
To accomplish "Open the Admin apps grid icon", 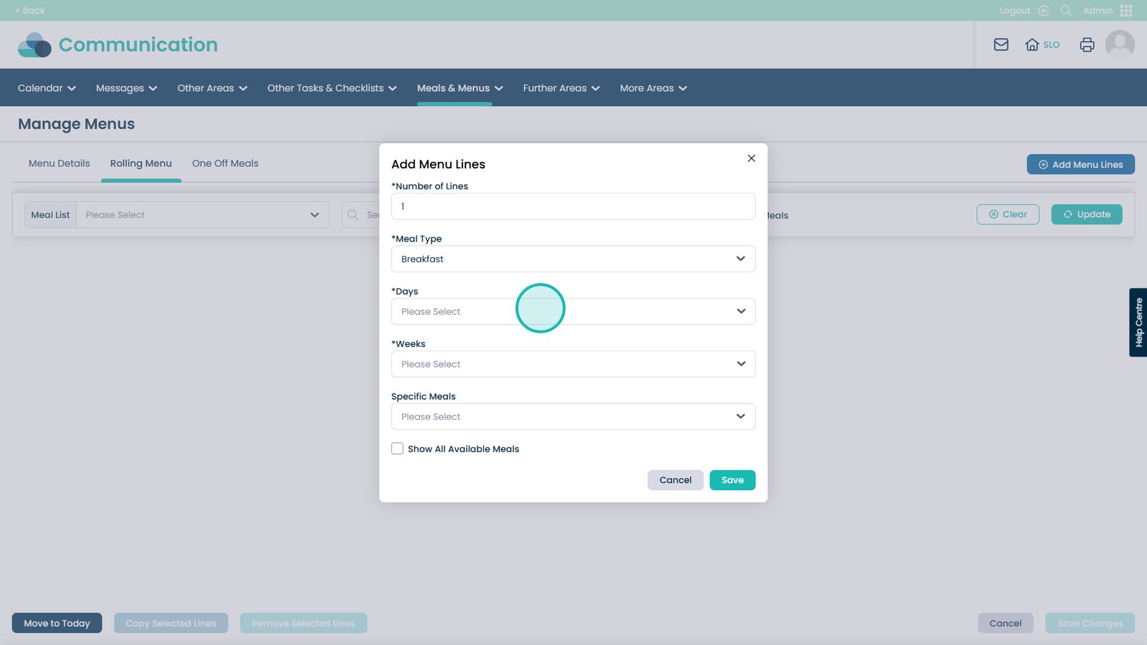I will [x=1125, y=11].
